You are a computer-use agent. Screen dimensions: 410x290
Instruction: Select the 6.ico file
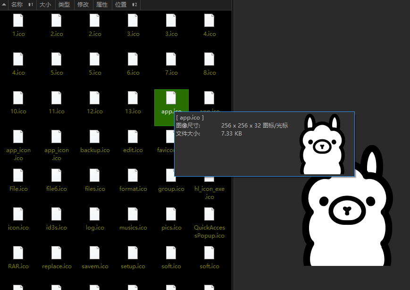(133, 60)
